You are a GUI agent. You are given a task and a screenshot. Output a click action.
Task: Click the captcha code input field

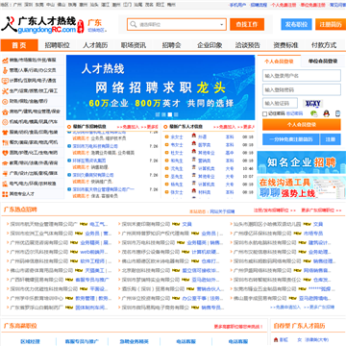[280, 104]
